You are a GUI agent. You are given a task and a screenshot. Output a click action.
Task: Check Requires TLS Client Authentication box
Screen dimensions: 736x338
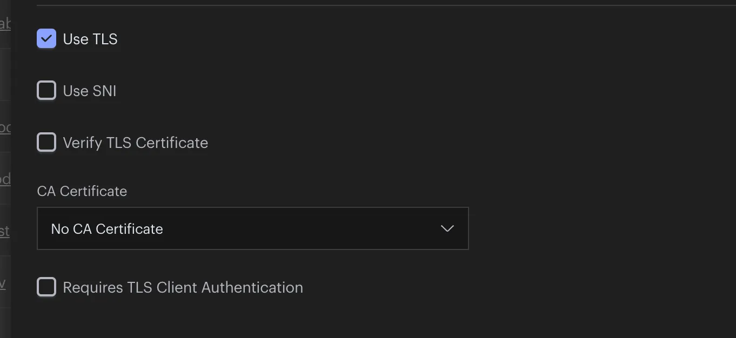pos(46,287)
